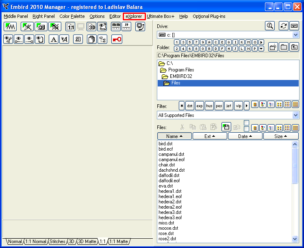Switch to the 3D Matte tab
The image size is (304, 248).
87,242
